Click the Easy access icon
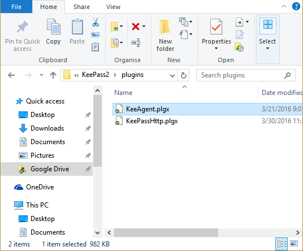This screenshot has width=303, height=251. click(184, 34)
